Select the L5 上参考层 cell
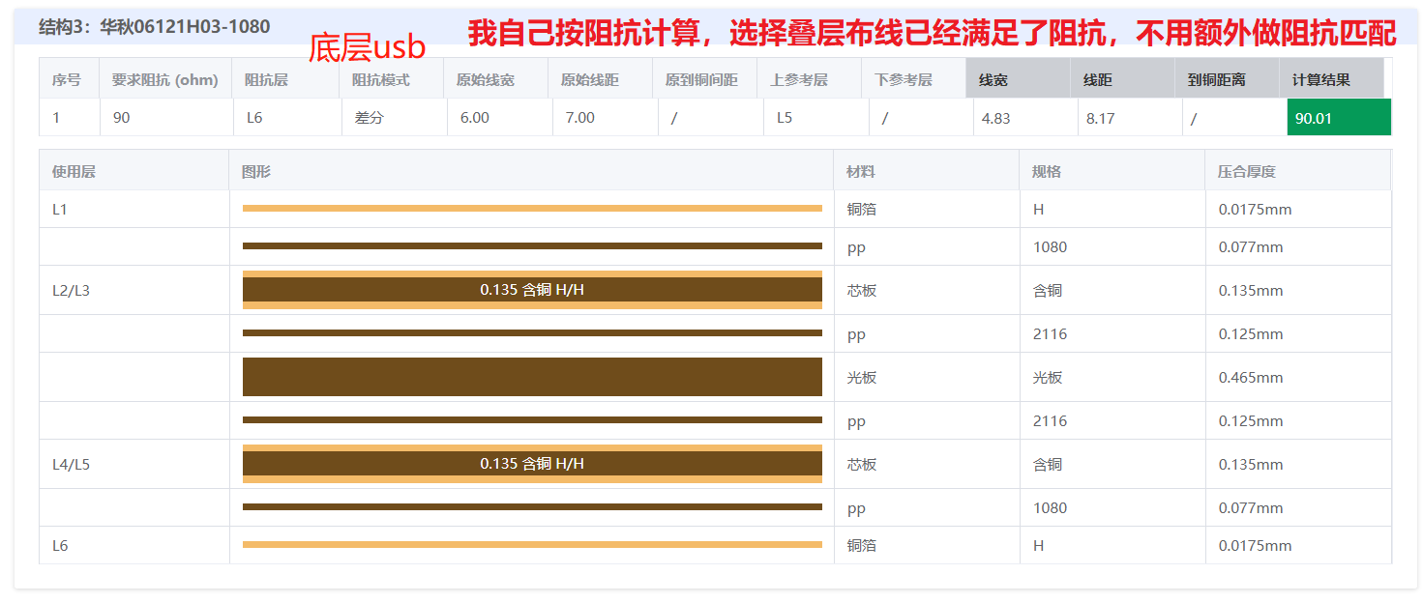Screen dimensions: 1423x603 pos(783,117)
